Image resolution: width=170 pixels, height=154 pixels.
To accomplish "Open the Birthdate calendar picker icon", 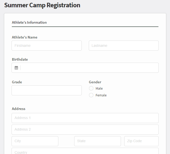I will point(16,68).
